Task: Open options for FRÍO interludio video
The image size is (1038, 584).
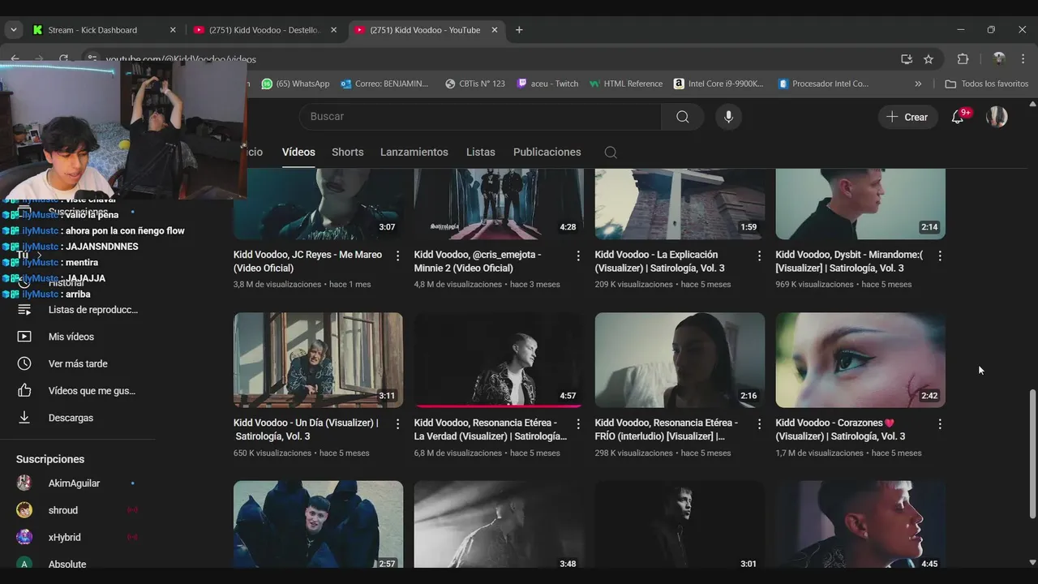Action: [759, 424]
